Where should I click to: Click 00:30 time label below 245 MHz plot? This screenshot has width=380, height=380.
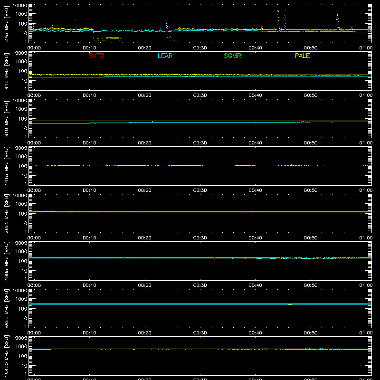coord(200,48)
